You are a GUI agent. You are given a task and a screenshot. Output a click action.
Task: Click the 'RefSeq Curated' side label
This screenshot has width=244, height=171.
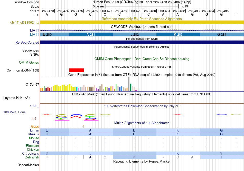[27, 42]
